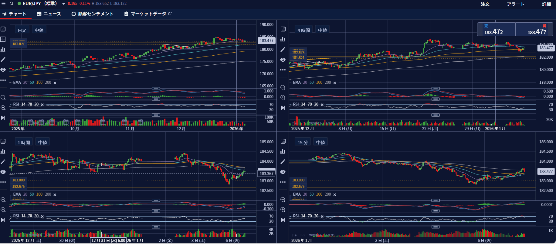The width and height of the screenshot is (556, 244).
Task: Click the アラート button
Action: click(516, 4)
